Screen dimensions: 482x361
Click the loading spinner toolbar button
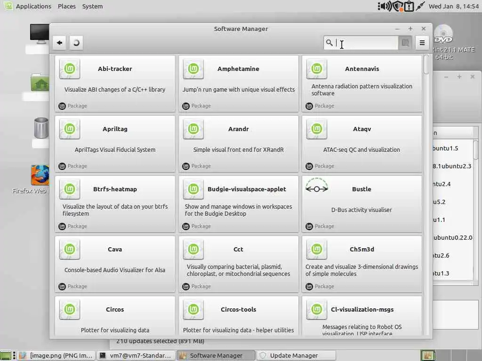pyautogui.click(x=76, y=43)
